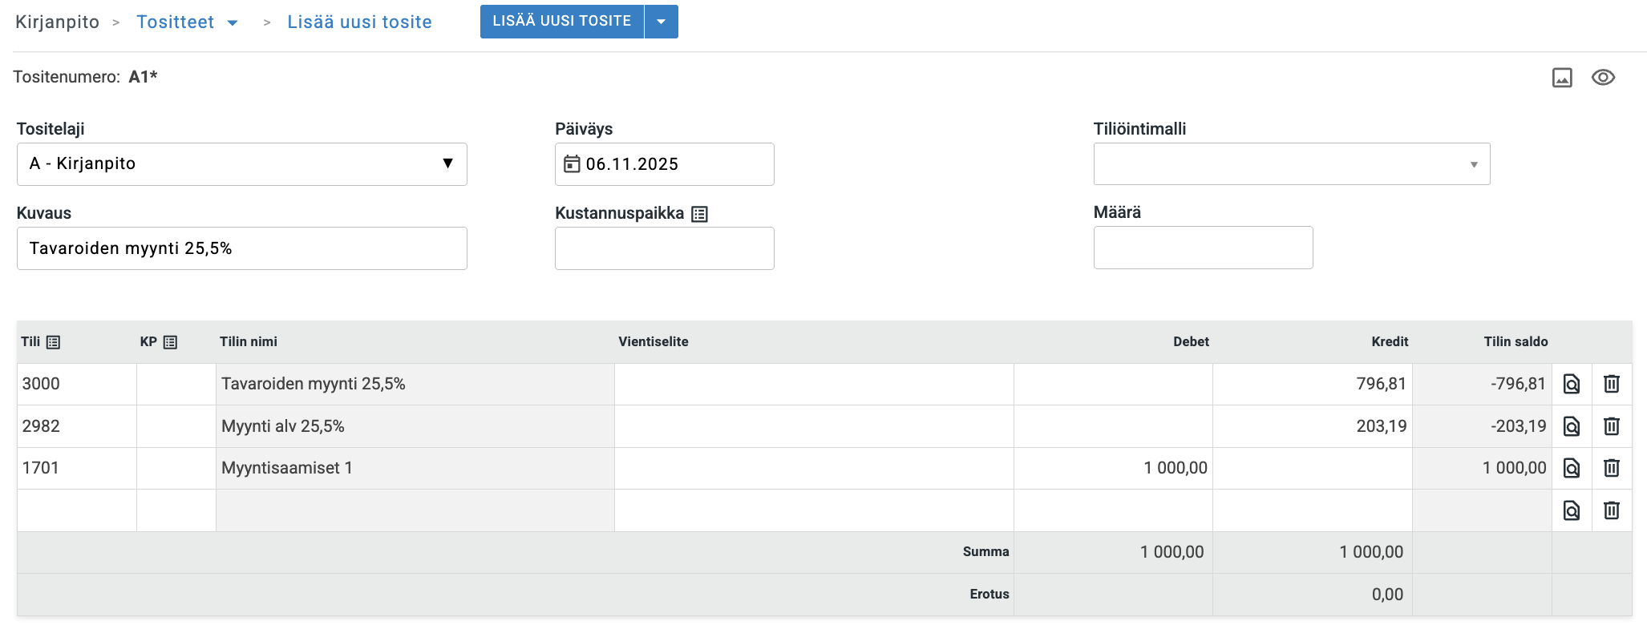
Task: Open the Tositelaji dropdown
Action: click(x=241, y=164)
